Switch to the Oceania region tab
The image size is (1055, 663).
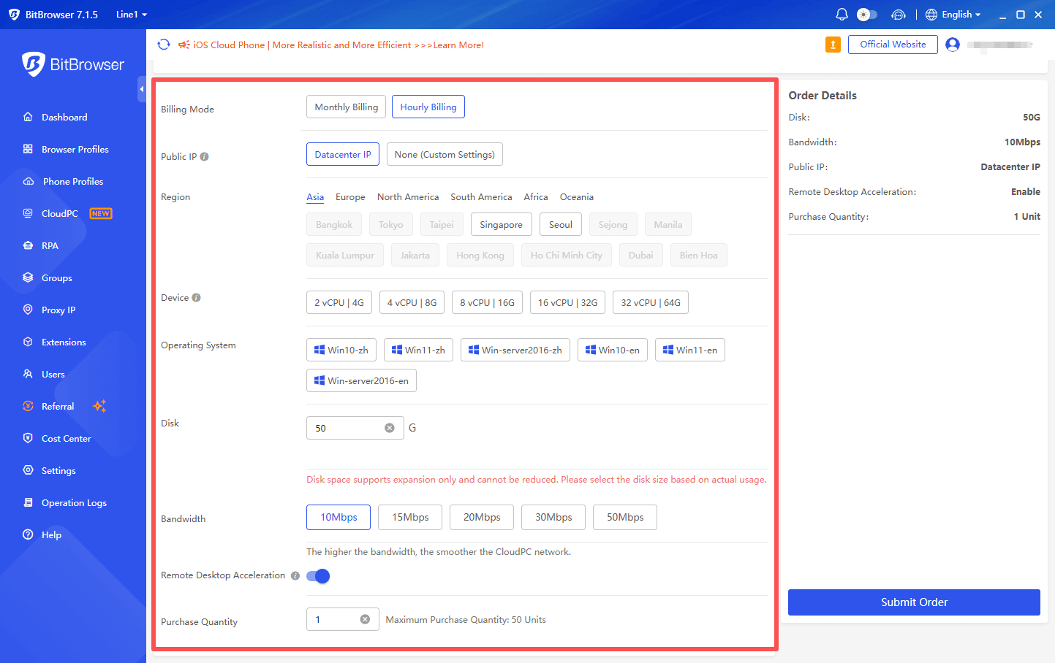(577, 197)
